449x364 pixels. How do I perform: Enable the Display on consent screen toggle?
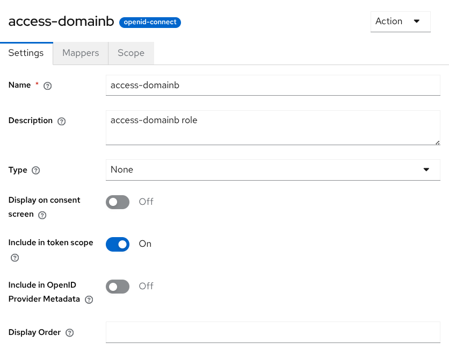[118, 202]
